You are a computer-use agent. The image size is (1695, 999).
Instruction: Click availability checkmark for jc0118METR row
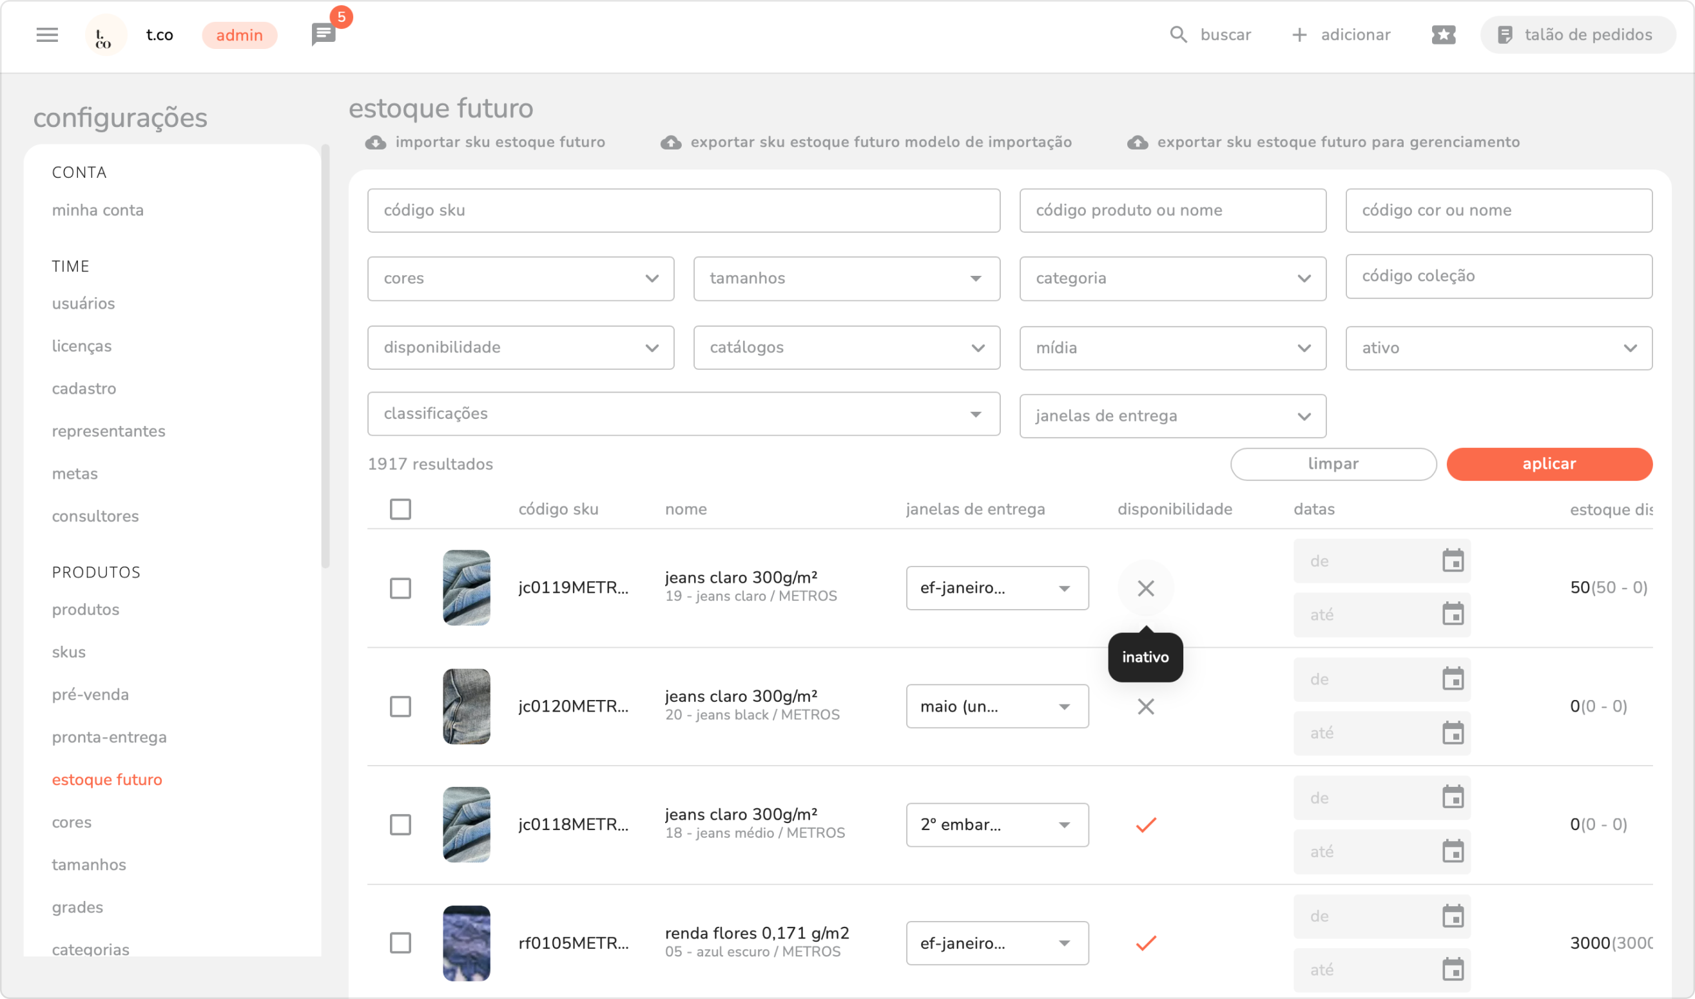(x=1146, y=824)
